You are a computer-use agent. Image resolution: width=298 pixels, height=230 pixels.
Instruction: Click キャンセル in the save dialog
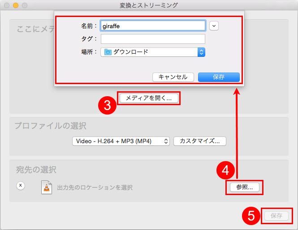click(173, 77)
